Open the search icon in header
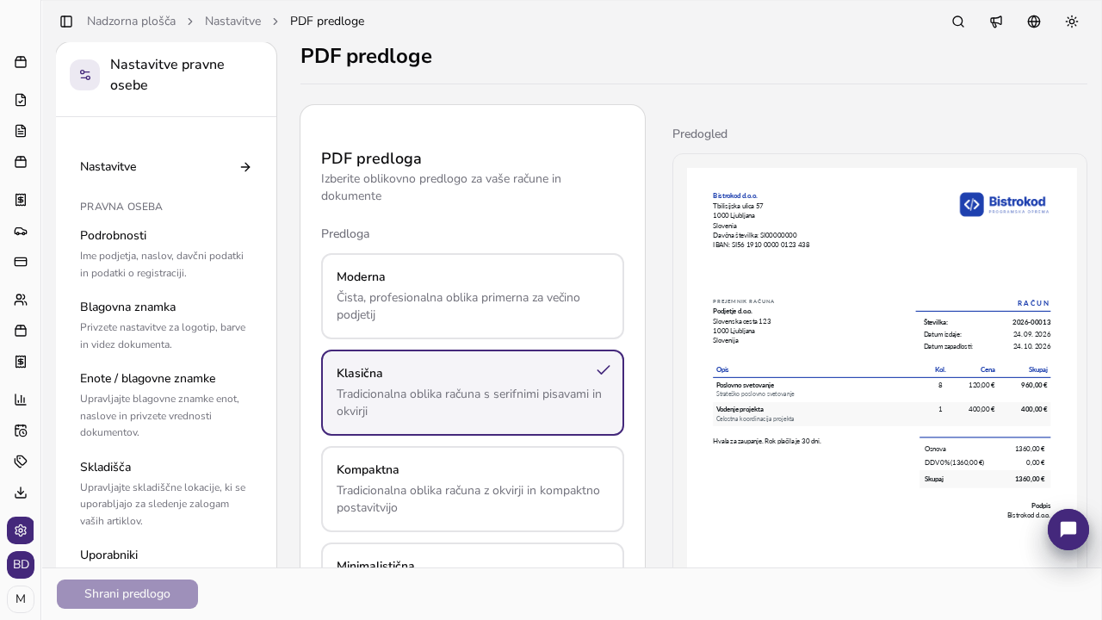Screen dimensions: 1102x620 pos(958,22)
